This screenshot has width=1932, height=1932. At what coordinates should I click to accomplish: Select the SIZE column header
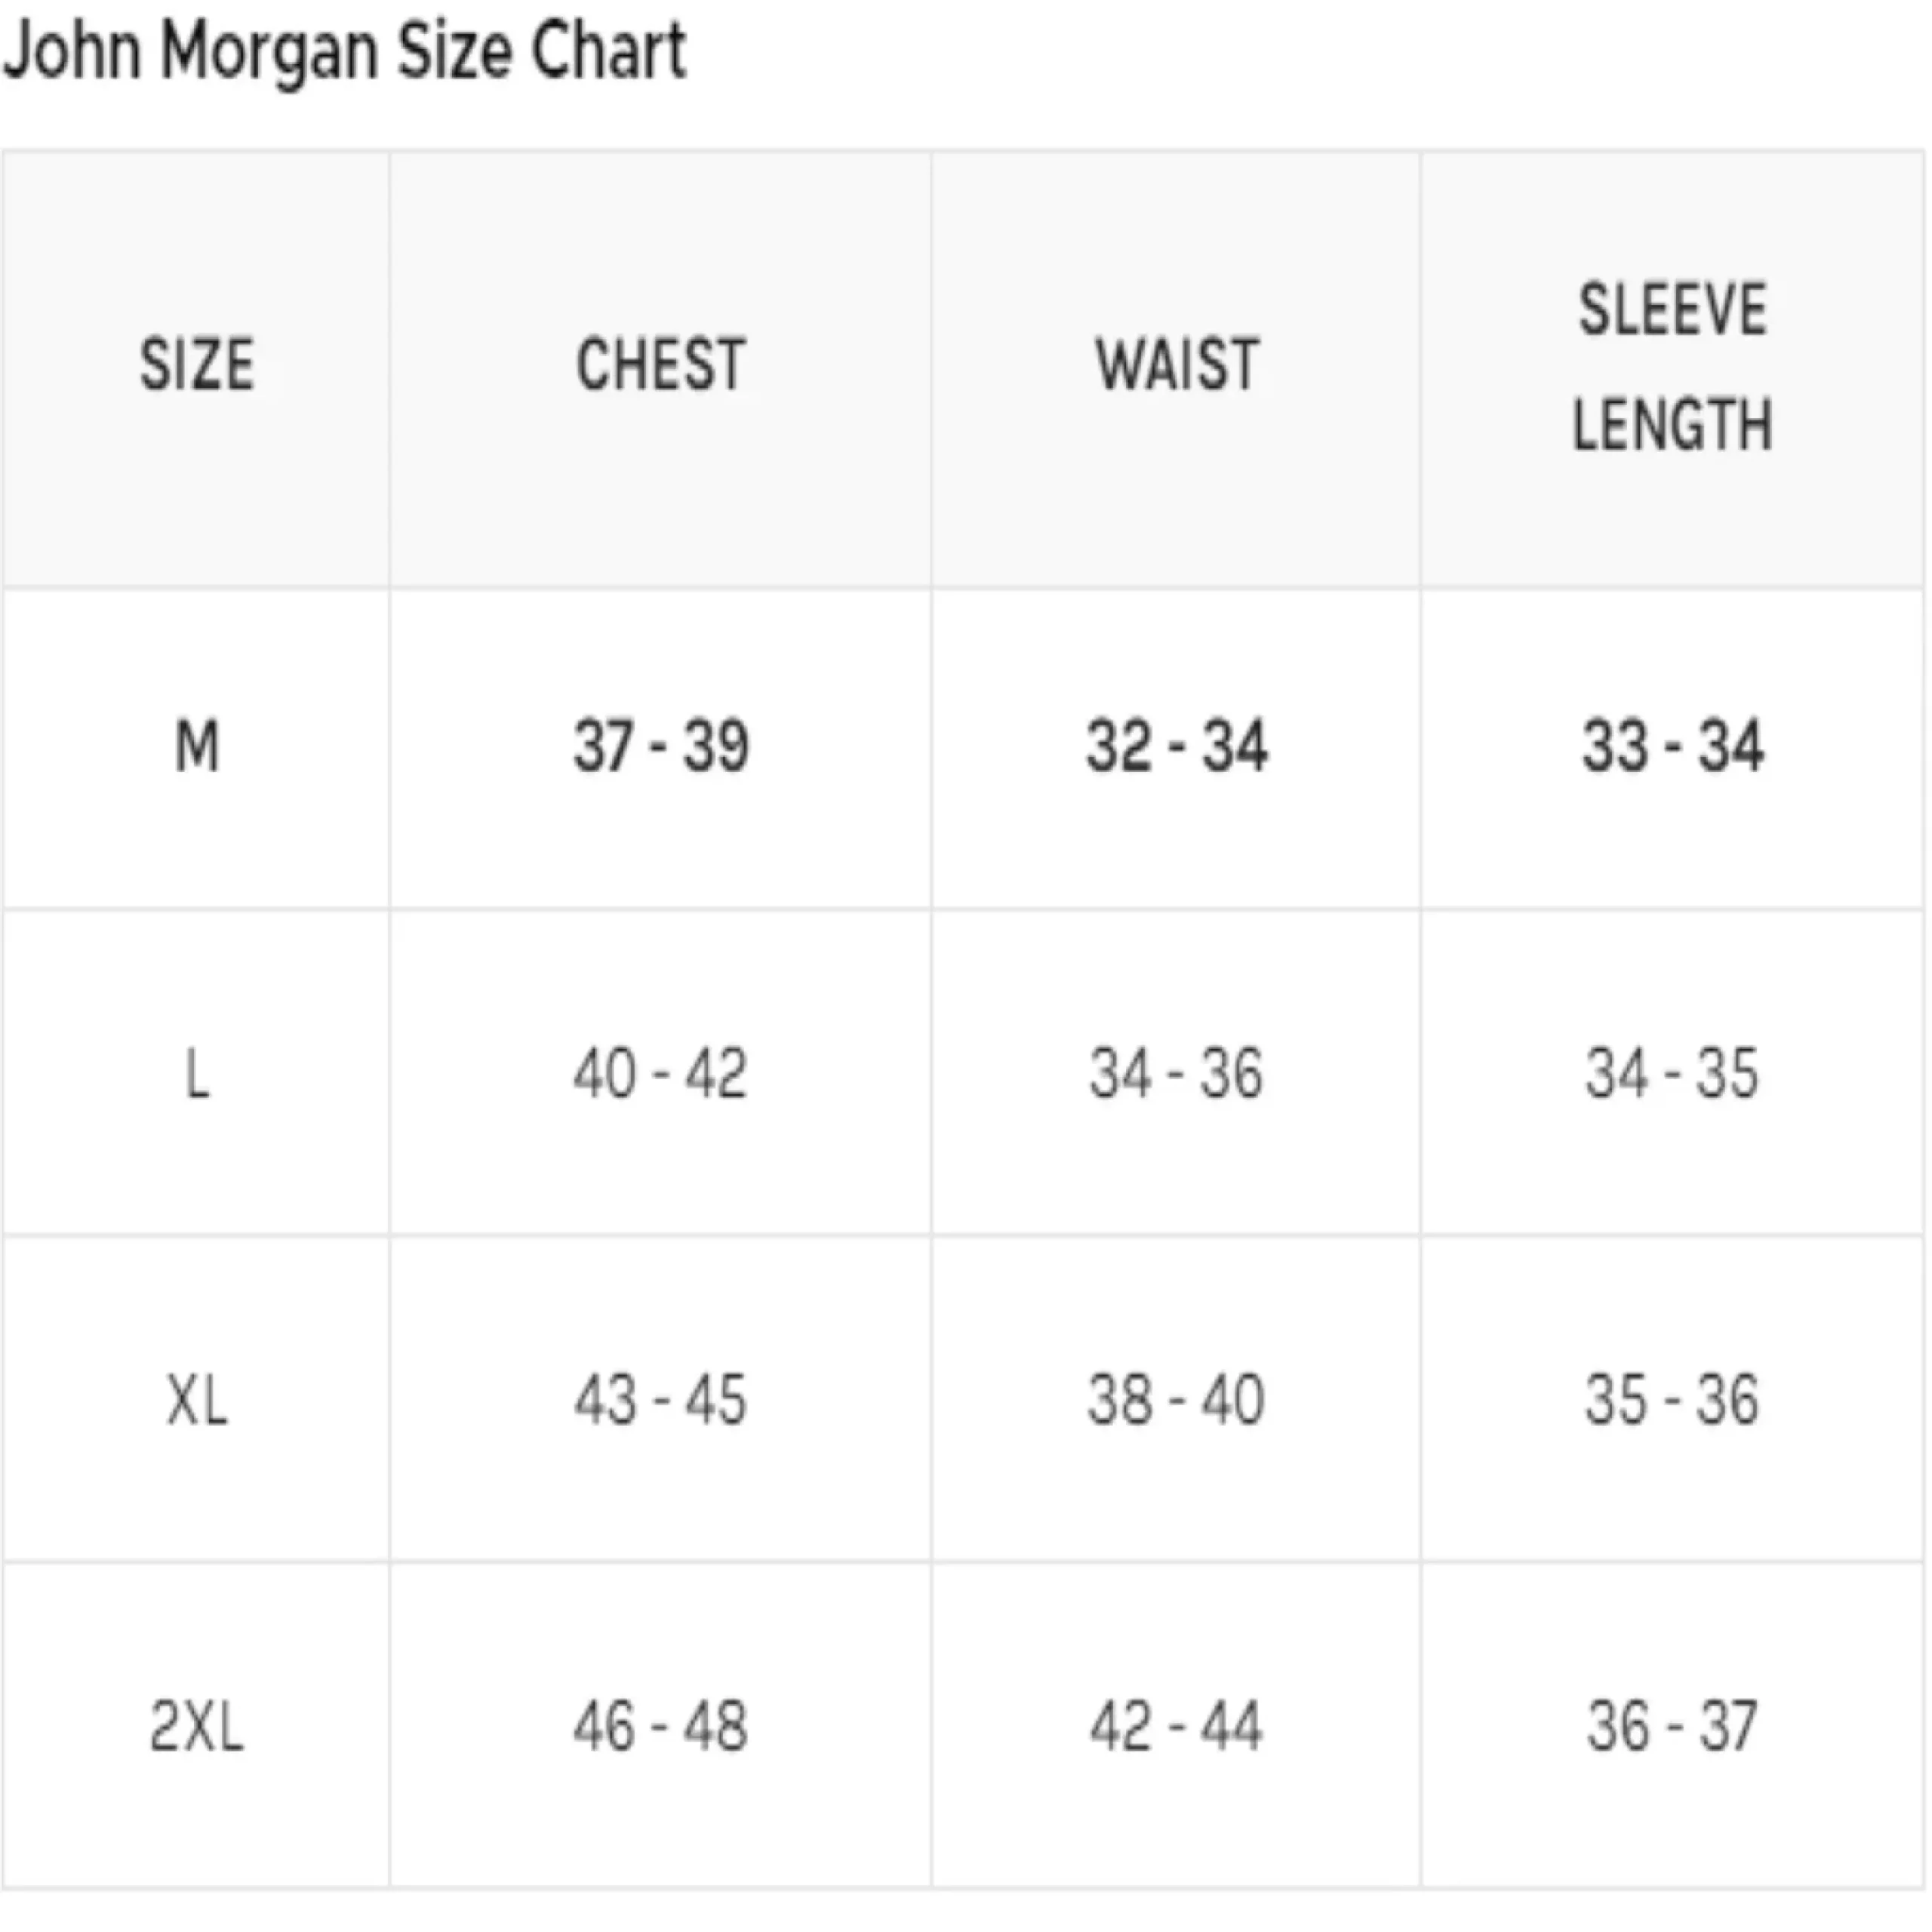click(197, 365)
